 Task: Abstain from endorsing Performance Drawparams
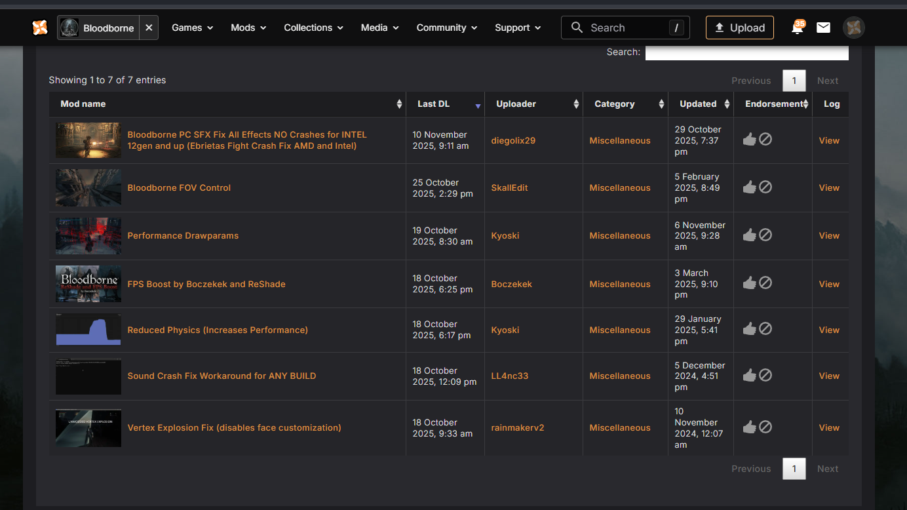(765, 235)
